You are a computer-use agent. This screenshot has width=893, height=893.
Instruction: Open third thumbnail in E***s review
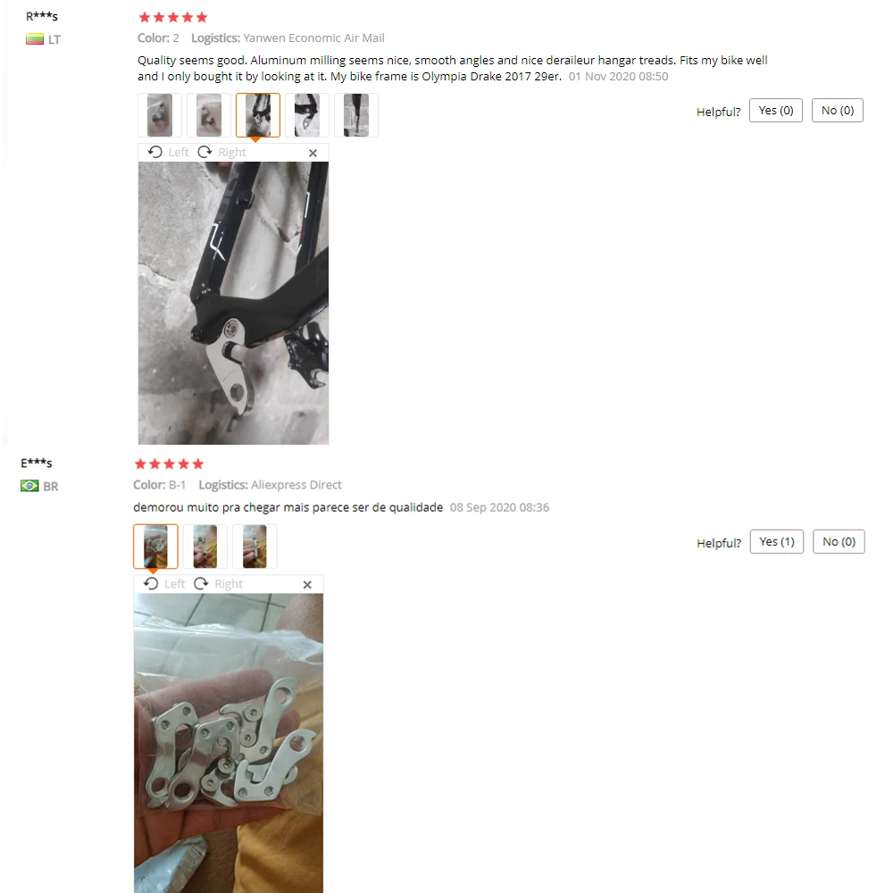point(255,547)
